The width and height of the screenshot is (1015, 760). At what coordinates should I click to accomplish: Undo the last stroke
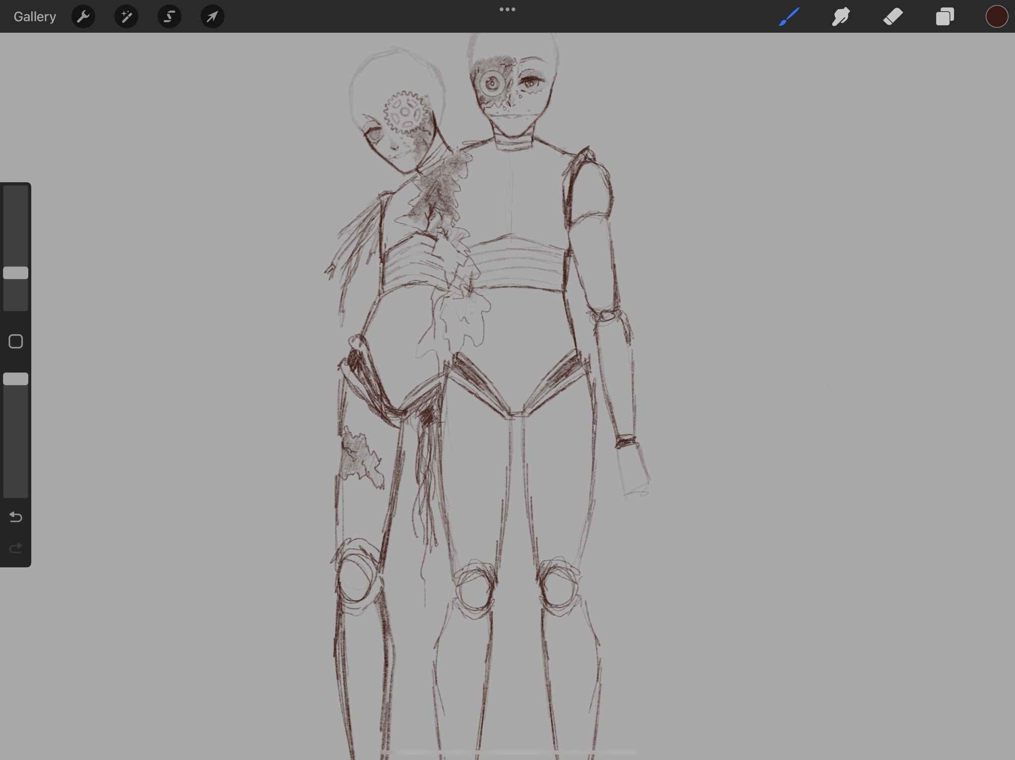[x=16, y=517]
